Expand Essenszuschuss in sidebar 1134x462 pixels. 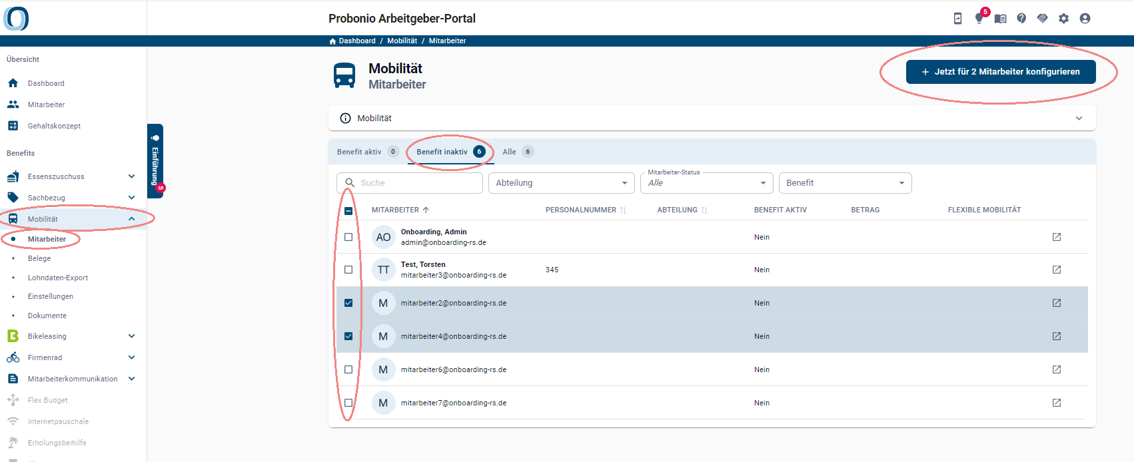coord(131,176)
